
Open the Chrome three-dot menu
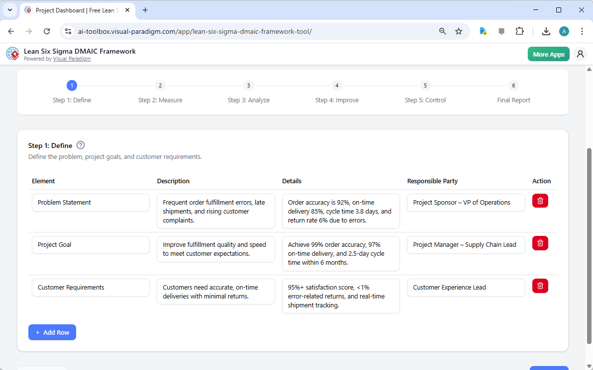click(x=582, y=31)
